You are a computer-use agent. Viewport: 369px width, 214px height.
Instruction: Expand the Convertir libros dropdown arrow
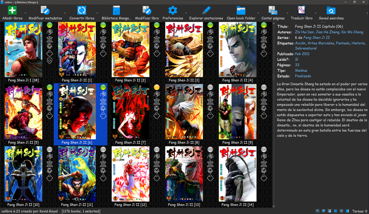pyautogui.click(x=97, y=13)
